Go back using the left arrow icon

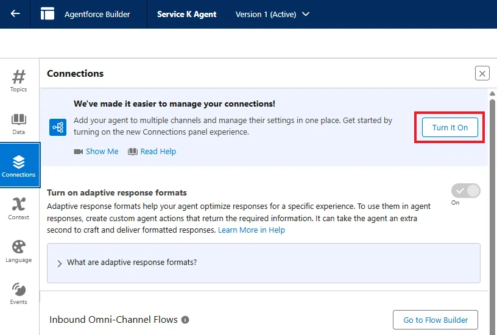point(15,13)
